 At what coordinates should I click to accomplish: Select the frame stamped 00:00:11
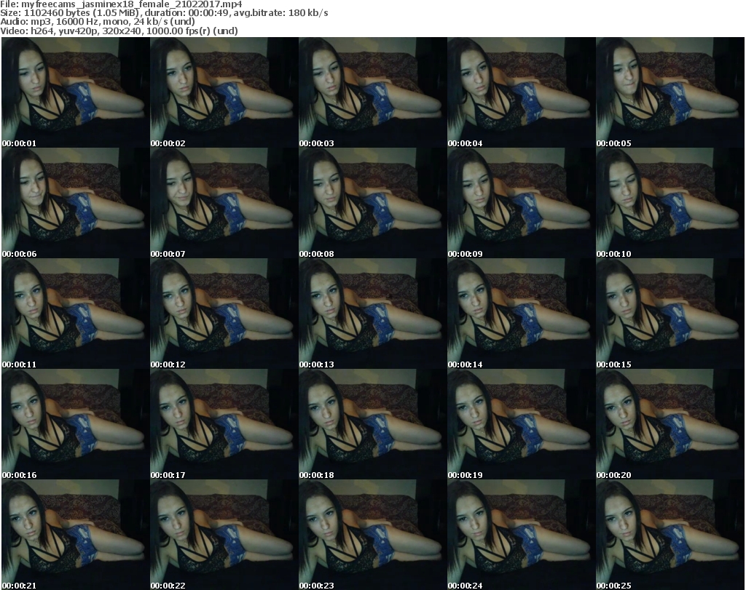point(75,314)
